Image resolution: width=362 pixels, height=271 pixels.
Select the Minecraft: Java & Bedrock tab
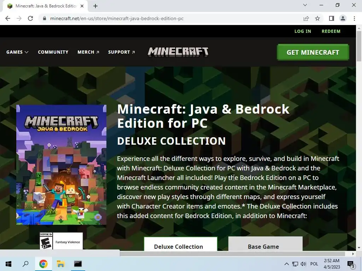46,6
